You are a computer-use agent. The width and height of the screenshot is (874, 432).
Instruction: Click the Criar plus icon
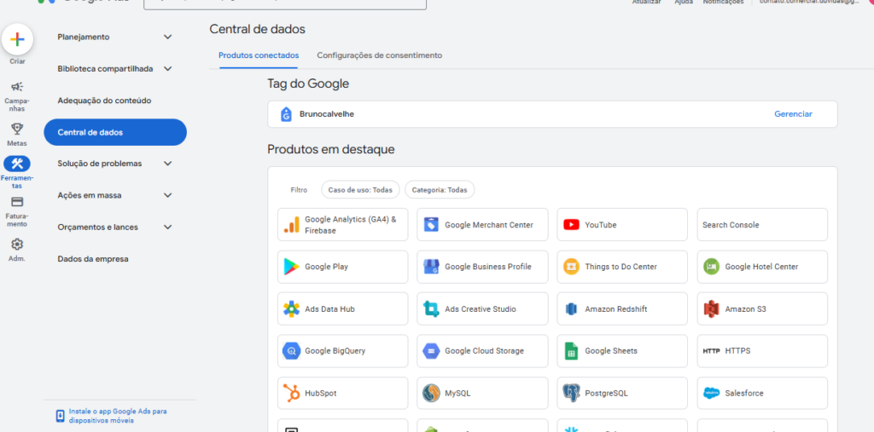point(17,39)
